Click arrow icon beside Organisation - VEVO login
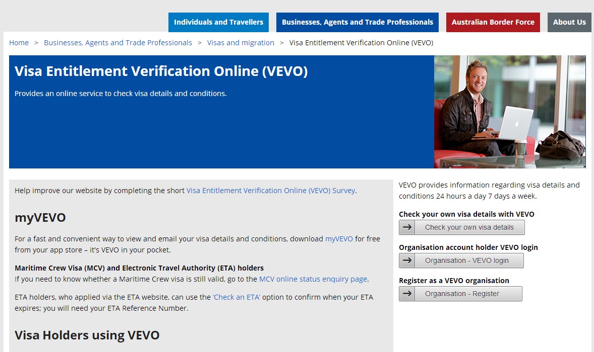This screenshot has width=594, height=352. coord(407,260)
